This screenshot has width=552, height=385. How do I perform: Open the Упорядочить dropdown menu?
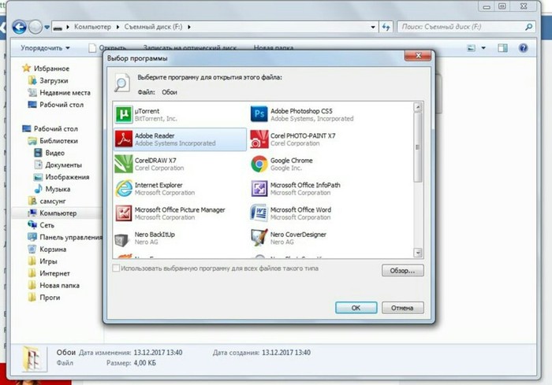click(x=45, y=48)
